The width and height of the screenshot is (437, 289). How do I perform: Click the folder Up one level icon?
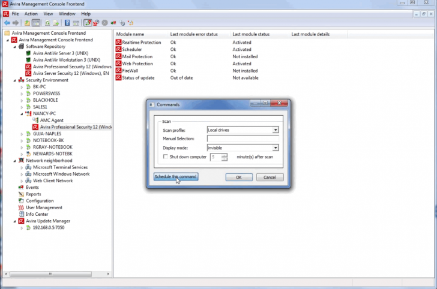pyautogui.click(x=27, y=23)
